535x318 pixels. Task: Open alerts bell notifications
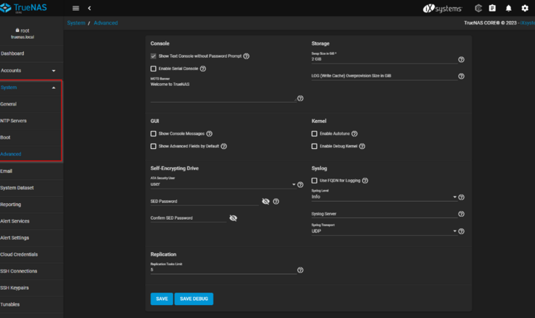point(508,8)
